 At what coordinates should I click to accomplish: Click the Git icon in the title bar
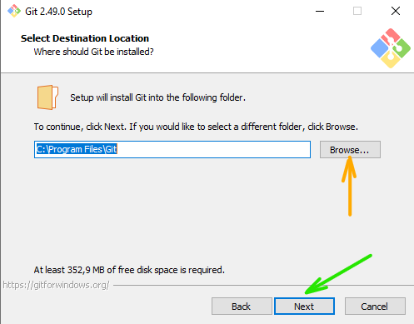[x=14, y=11]
